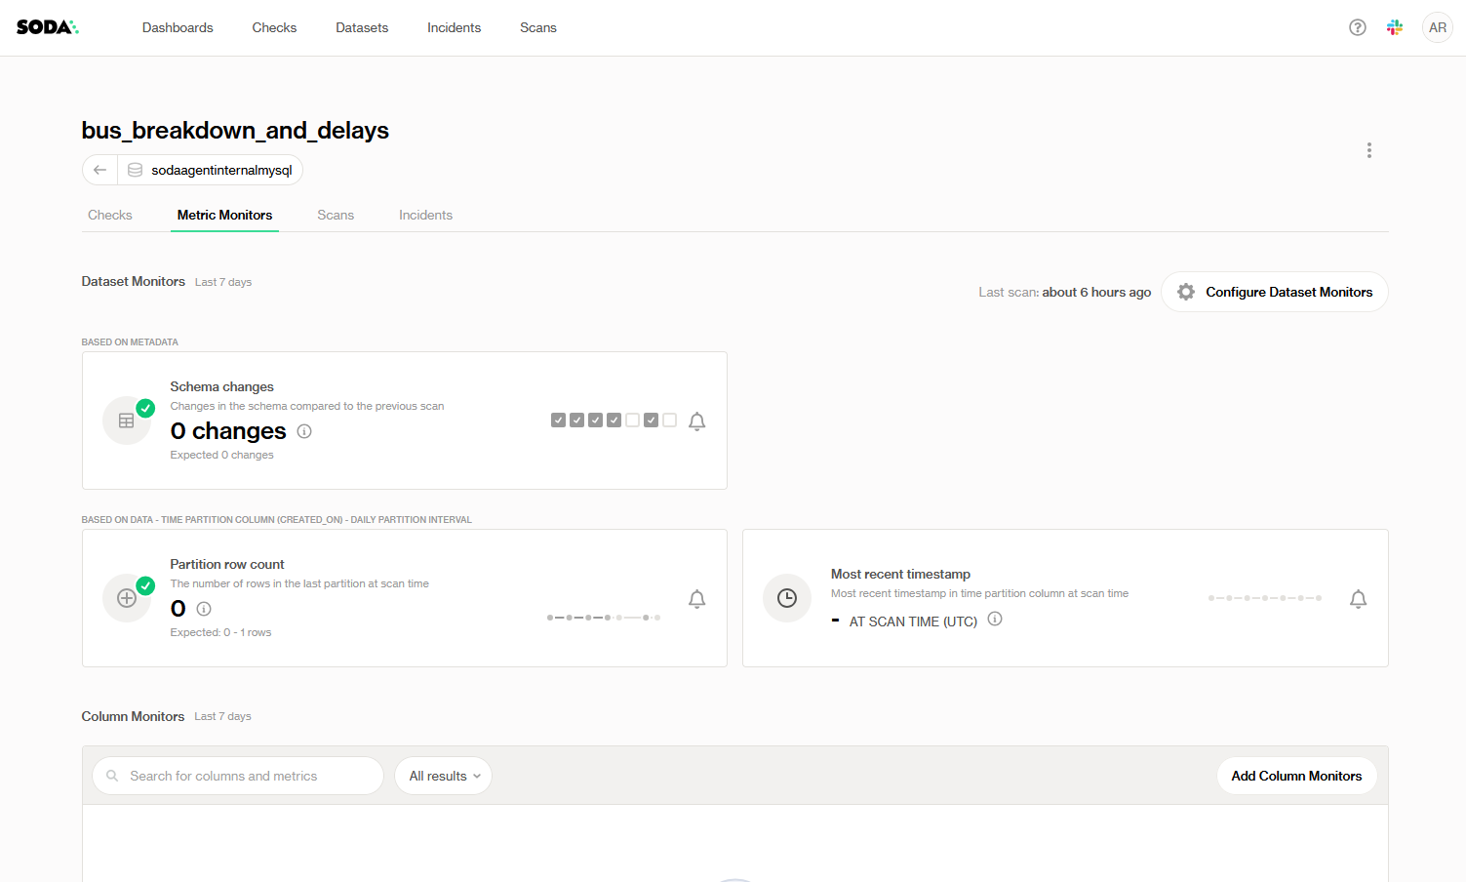Image resolution: width=1466 pixels, height=882 pixels.
Task: Click the Slack integration icon
Action: tap(1395, 27)
